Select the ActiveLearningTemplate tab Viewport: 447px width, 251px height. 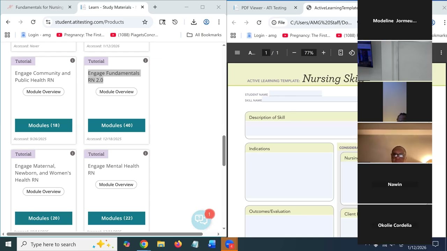coord(332,8)
